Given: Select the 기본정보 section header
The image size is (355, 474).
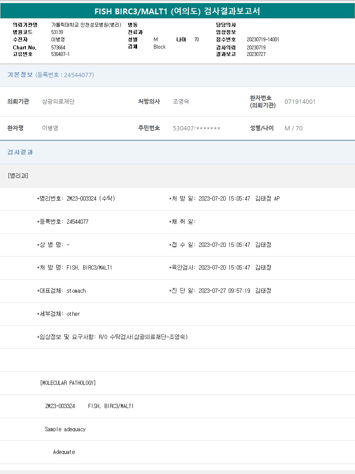Looking at the screenshot, I should [20, 75].
